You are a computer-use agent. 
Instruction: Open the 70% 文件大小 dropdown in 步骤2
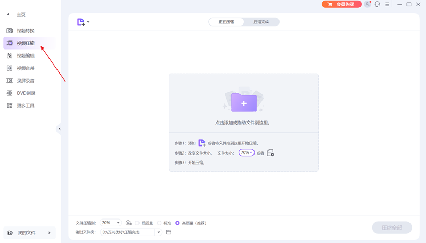click(247, 153)
